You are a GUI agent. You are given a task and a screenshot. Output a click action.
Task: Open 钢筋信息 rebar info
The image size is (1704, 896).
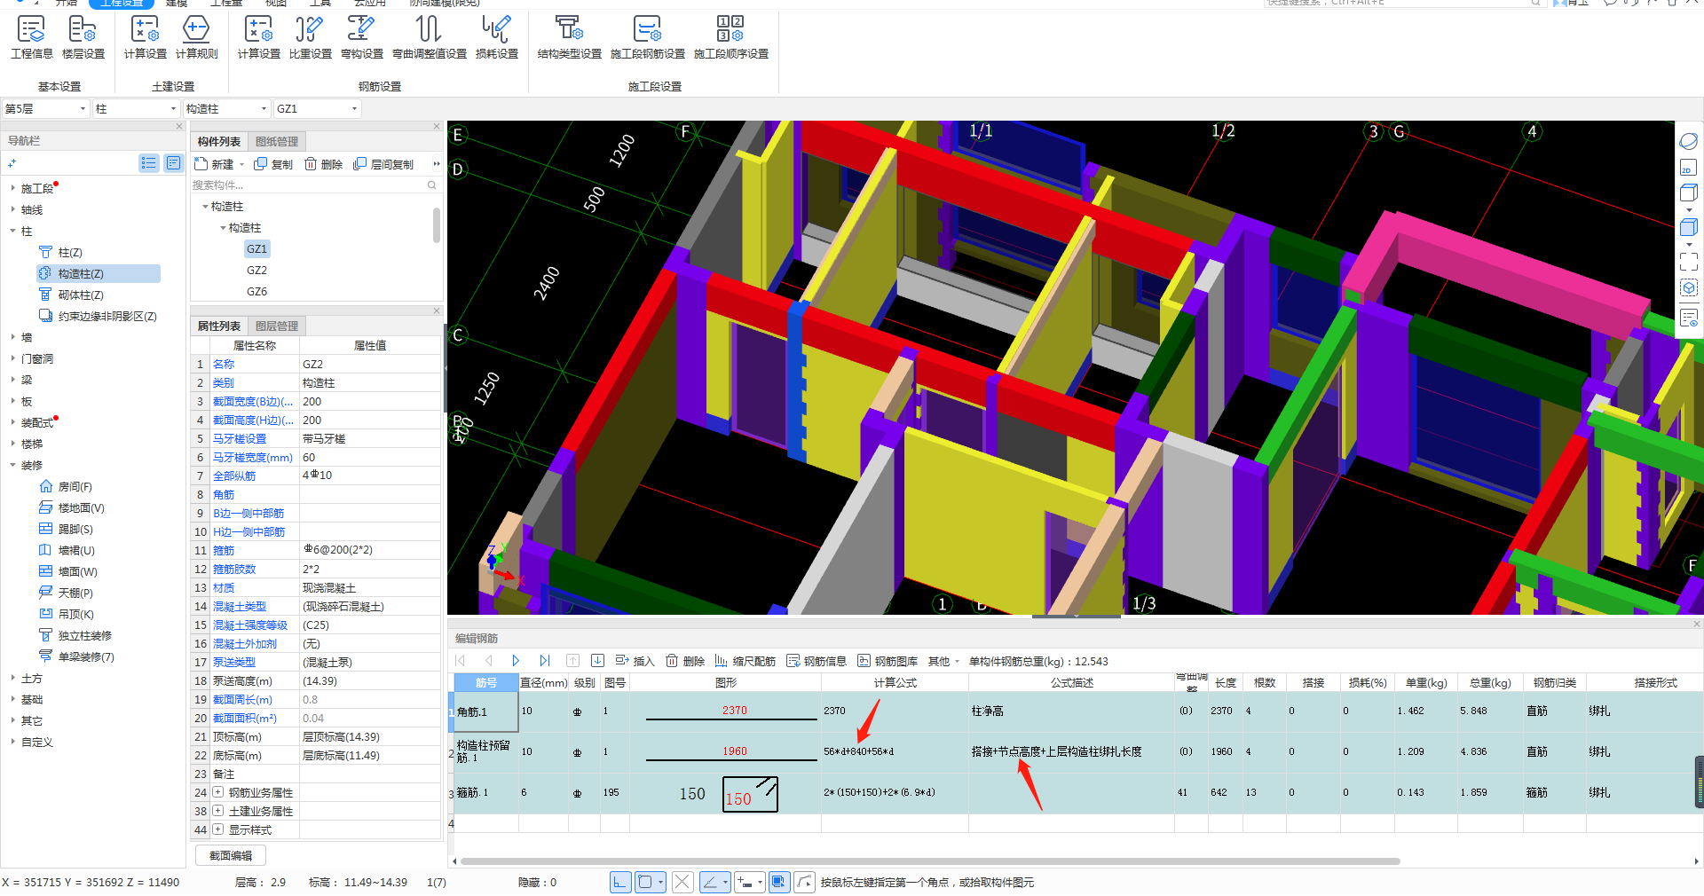[816, 661]
